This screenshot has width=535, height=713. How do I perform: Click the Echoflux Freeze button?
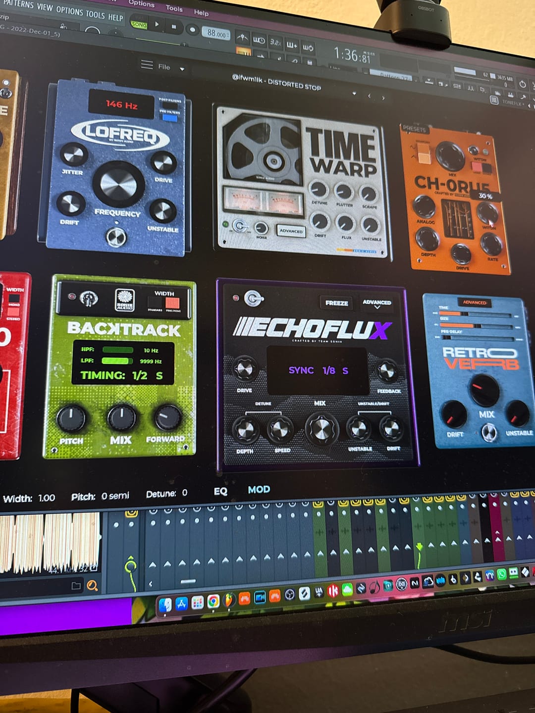click(x=337, y=303)
